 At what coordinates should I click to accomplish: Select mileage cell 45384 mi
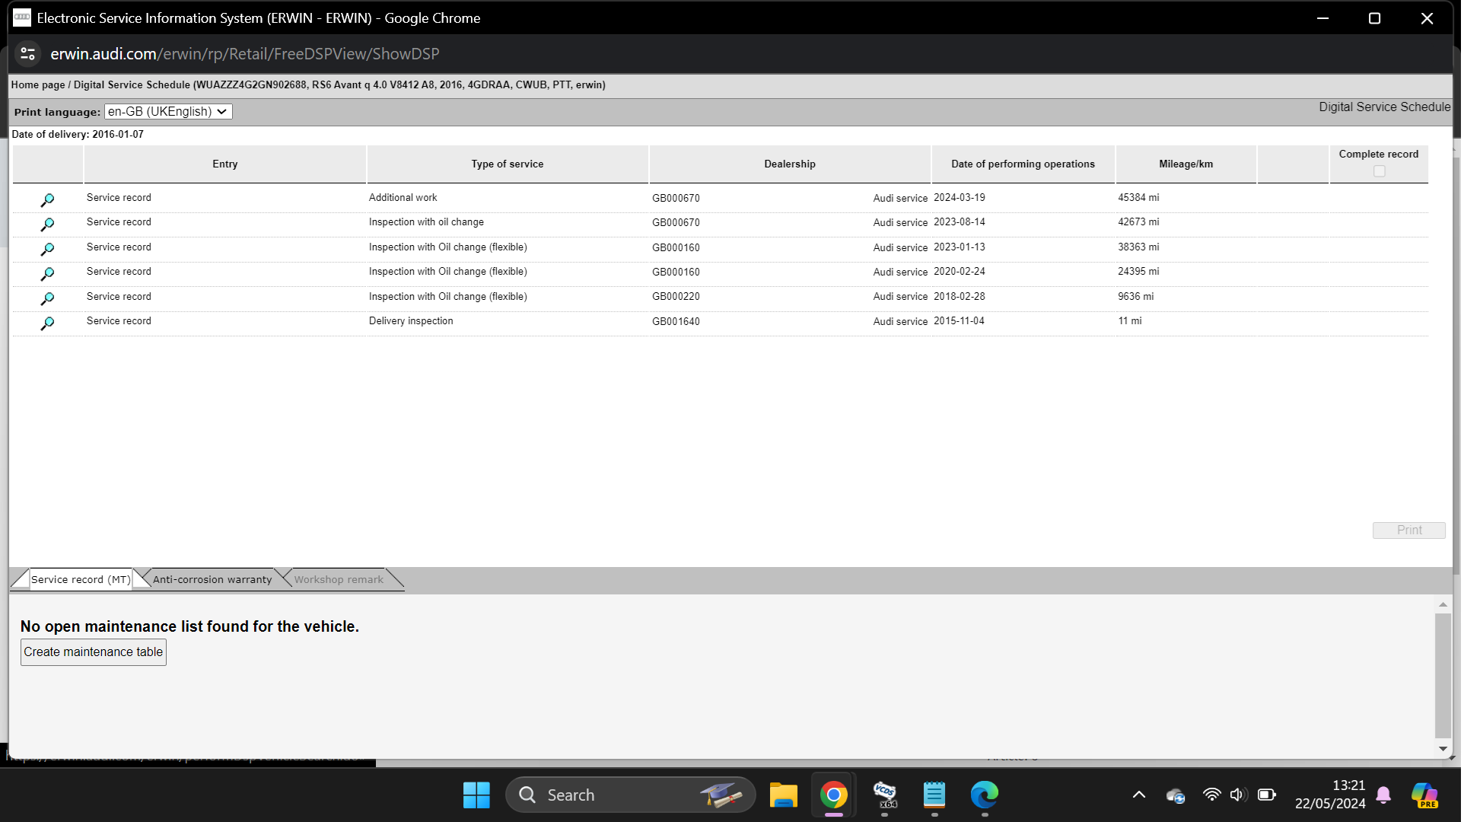coord(1141,198)
